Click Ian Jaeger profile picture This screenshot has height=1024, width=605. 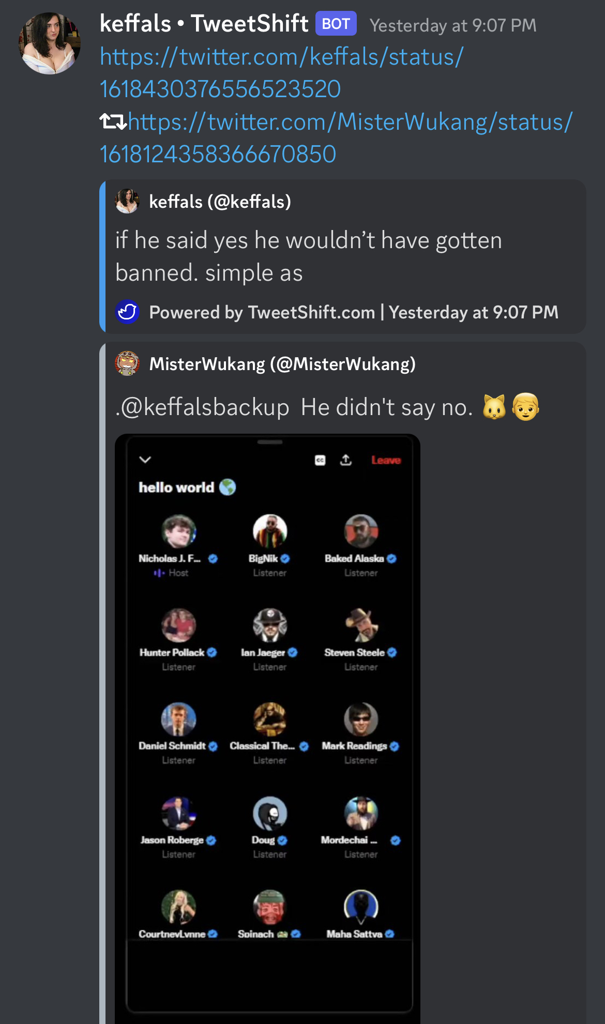click(x=270, y=625)
